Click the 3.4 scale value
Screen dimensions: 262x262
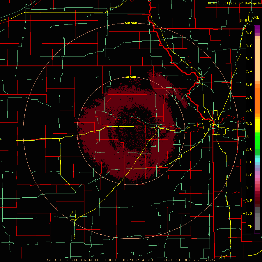click(249, 136)
